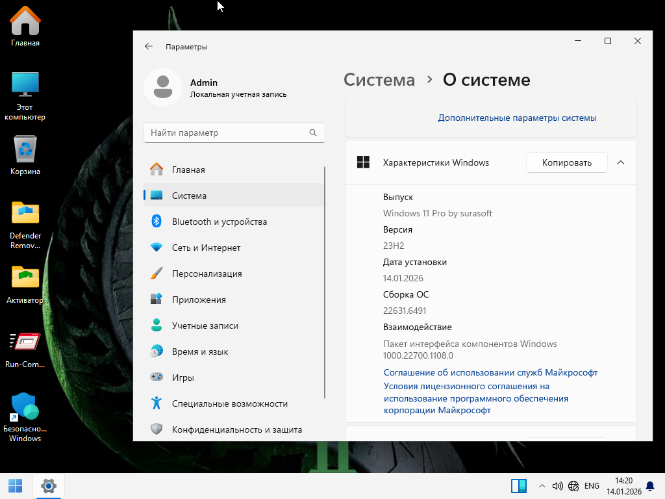Switch ENG input language in taskbar
665x499 pixels.
(x=592, y=486)
